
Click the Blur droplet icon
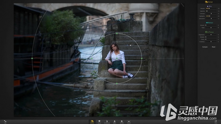pos(208,6)
